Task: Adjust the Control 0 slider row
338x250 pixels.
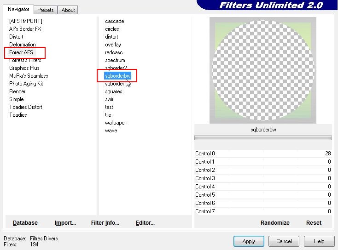Action: [263, 153]
